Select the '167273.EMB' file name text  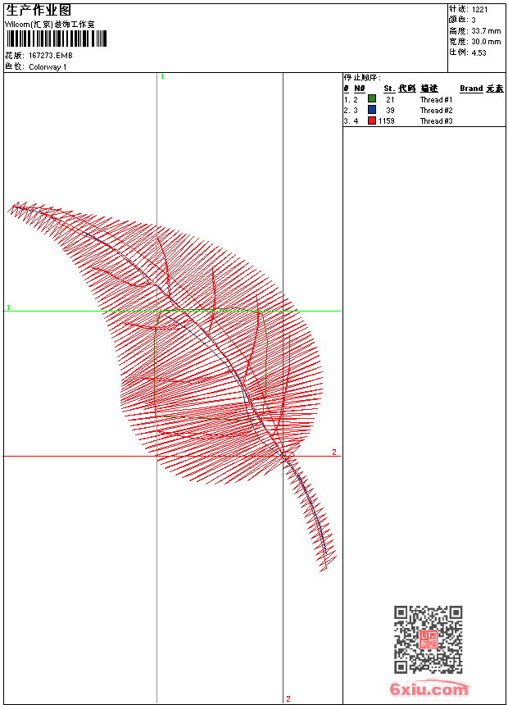50,56
